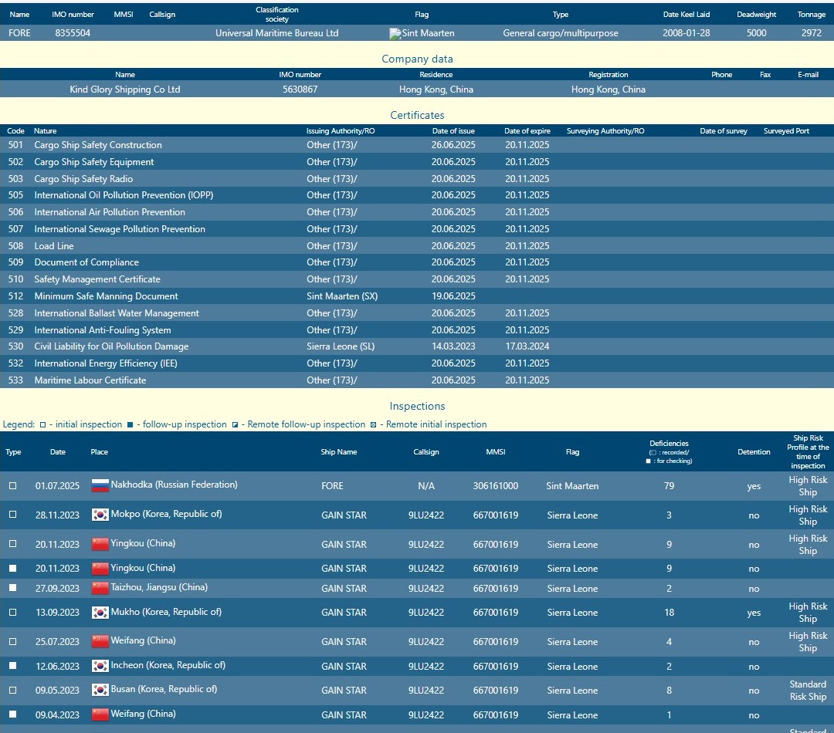834x733 pixels.
Task: Open Kind Glory Shipping Co Ltd company entry
Action: (x=124, y=90)
